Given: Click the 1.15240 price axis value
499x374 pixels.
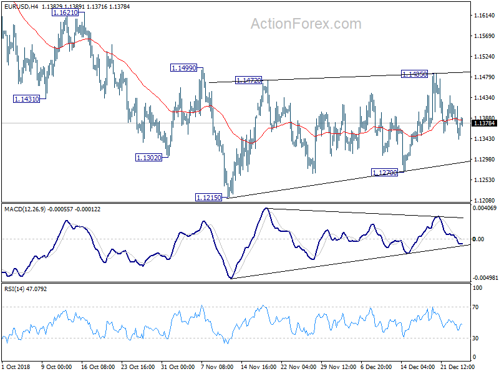Looking at the screenshot, I should 484,56.
